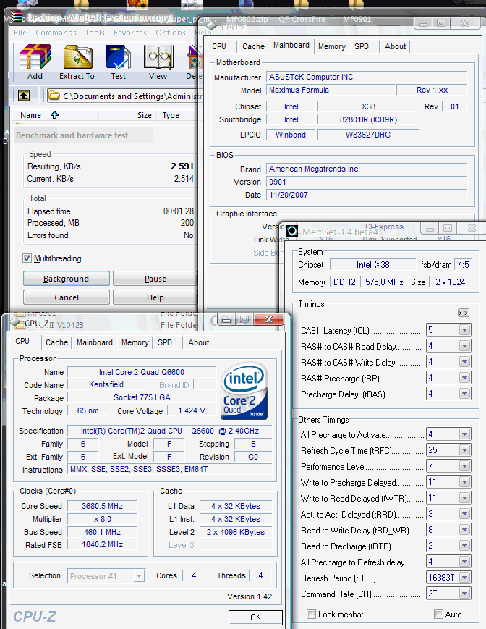Open the WinRAR Favorites menu
The height and width of the screenshot is (629, 486).
click(x=129, y=33)
